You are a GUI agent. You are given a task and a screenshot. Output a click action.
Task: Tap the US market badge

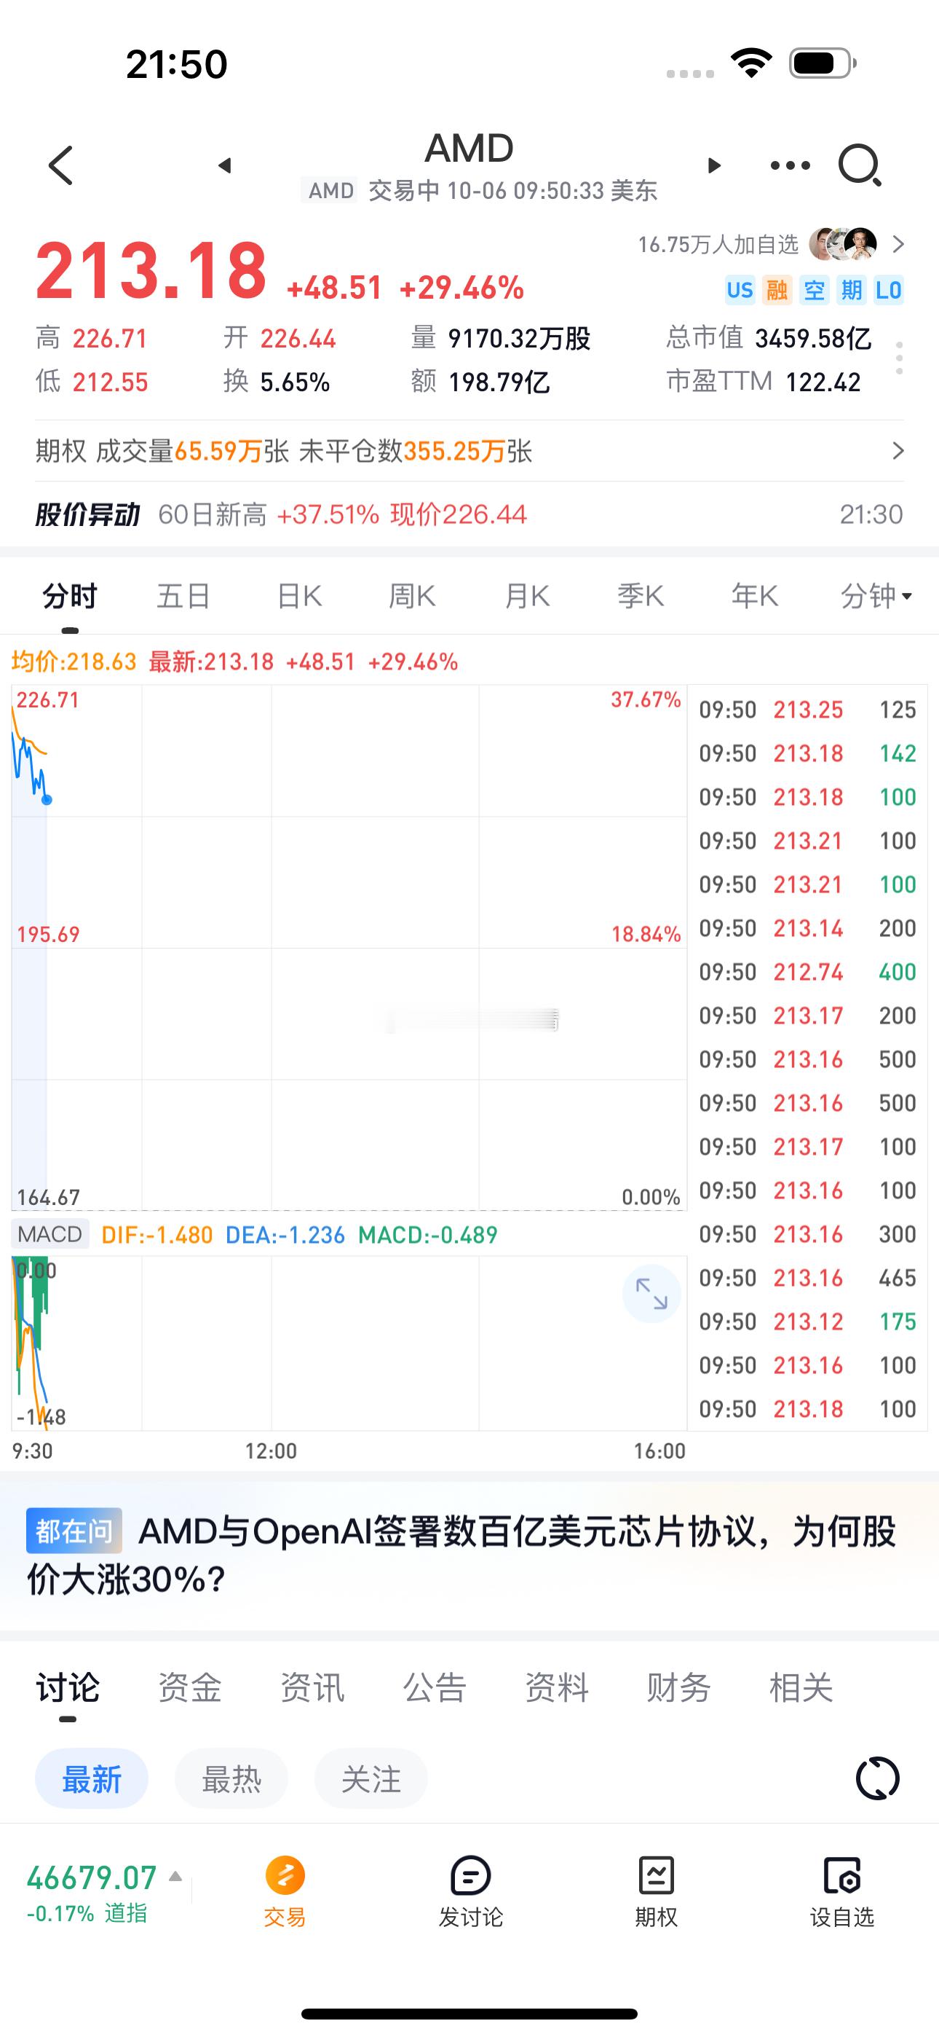pyautogui.click(x=740, y=290)
